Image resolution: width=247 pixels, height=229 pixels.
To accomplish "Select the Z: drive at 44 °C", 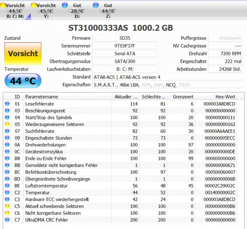I will [x=108, y=11].
